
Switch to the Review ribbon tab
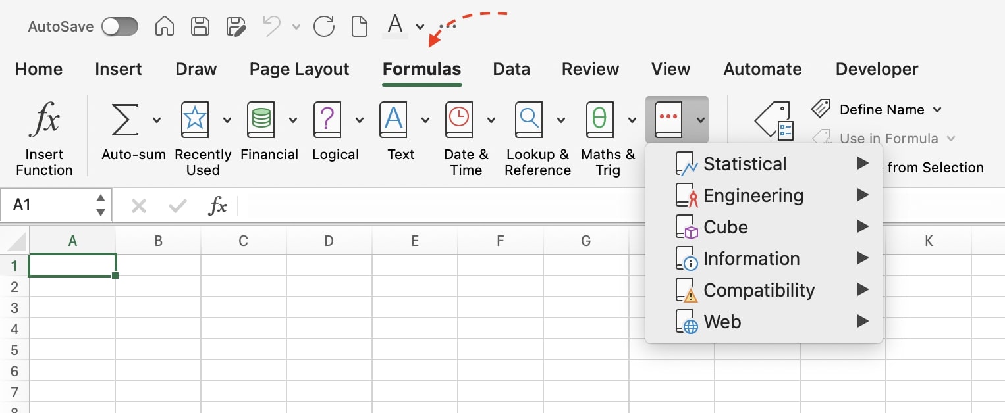click(x=590, y=69)
